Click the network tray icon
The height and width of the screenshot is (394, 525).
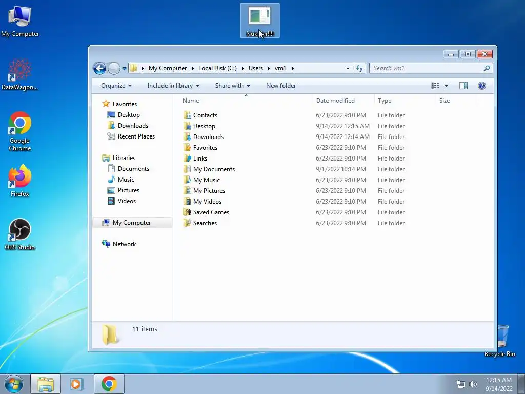461,384
